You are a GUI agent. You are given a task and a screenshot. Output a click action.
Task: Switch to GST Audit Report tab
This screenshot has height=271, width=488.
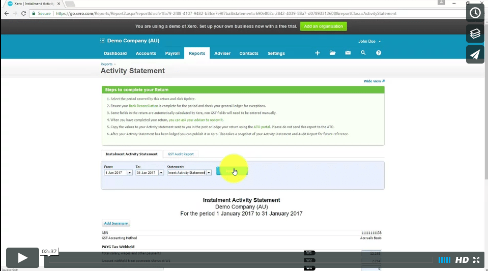click(181, 154)
